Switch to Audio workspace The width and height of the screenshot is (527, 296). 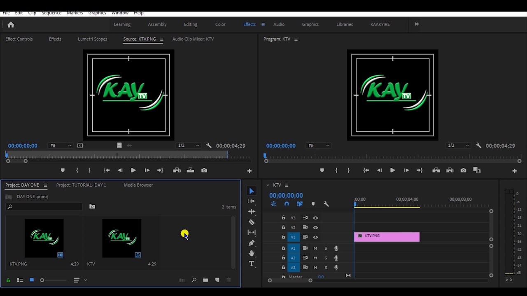coord(279,24)
